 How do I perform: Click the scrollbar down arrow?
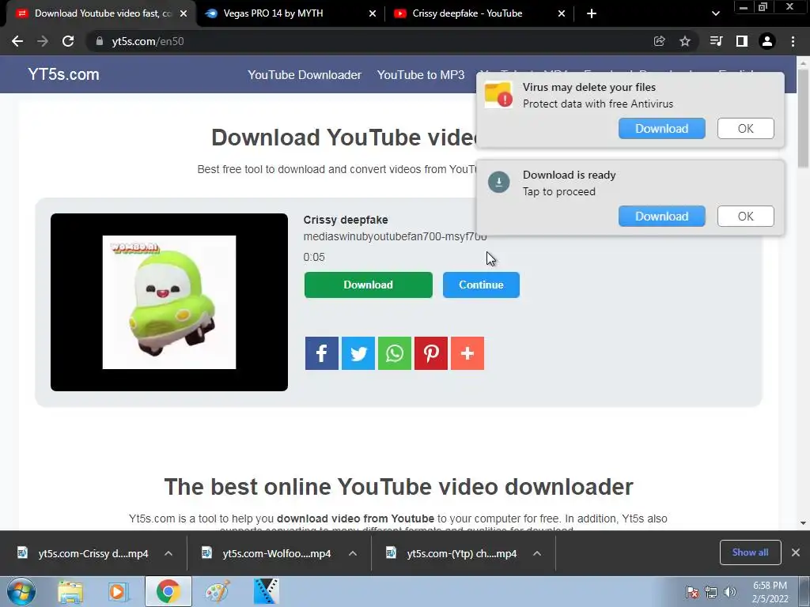pyautogui.click(x=803, y=523)
